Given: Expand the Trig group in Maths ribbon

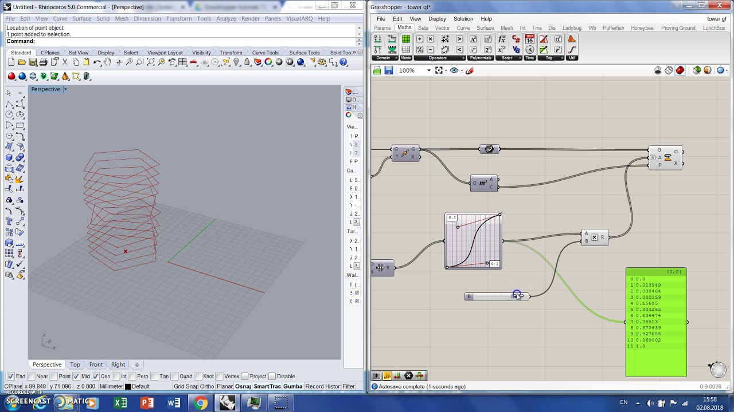Looking at the screenshot, I should tap(562, 58).
